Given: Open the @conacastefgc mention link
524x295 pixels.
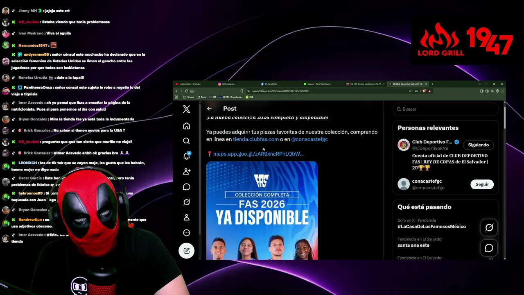Looking at the screenshot, I should (309, 139).
